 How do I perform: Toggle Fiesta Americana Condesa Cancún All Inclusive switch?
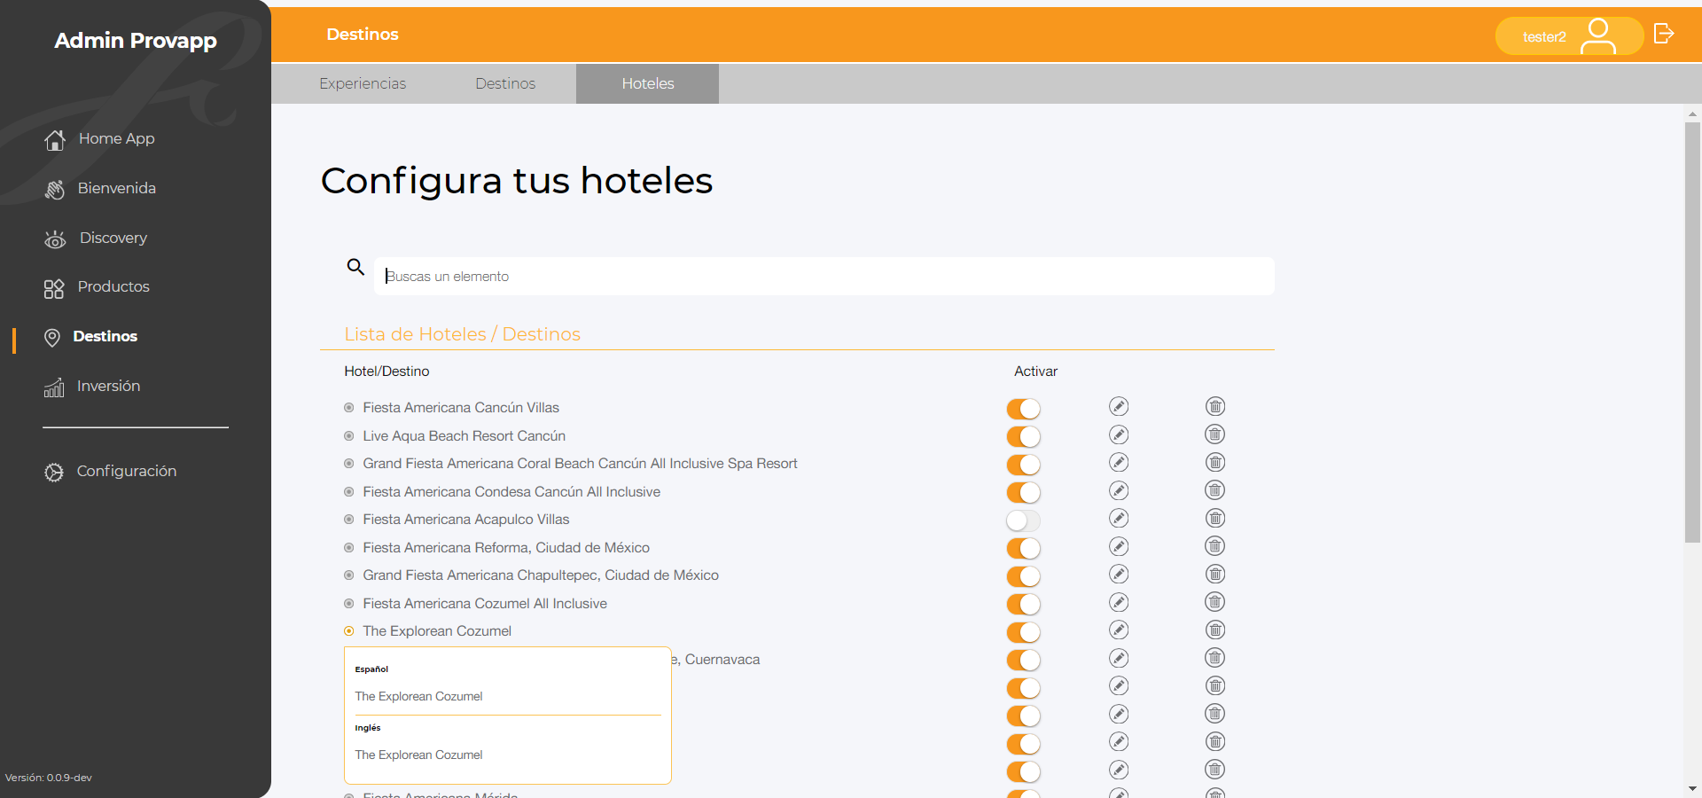pyautogui.click(x=1023, y=493)
